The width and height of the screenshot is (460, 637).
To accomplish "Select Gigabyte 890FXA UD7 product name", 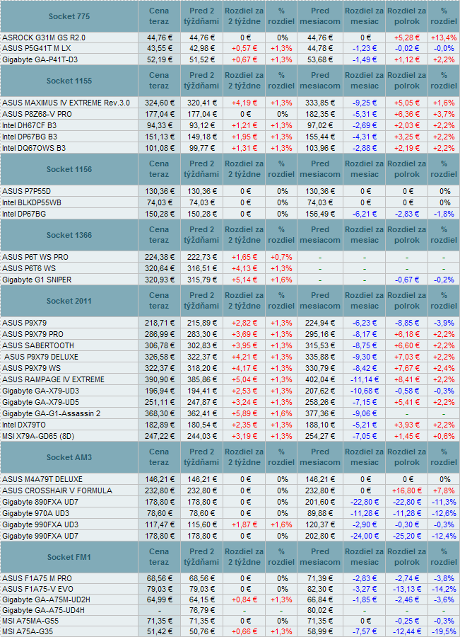I will coord(40,502).
